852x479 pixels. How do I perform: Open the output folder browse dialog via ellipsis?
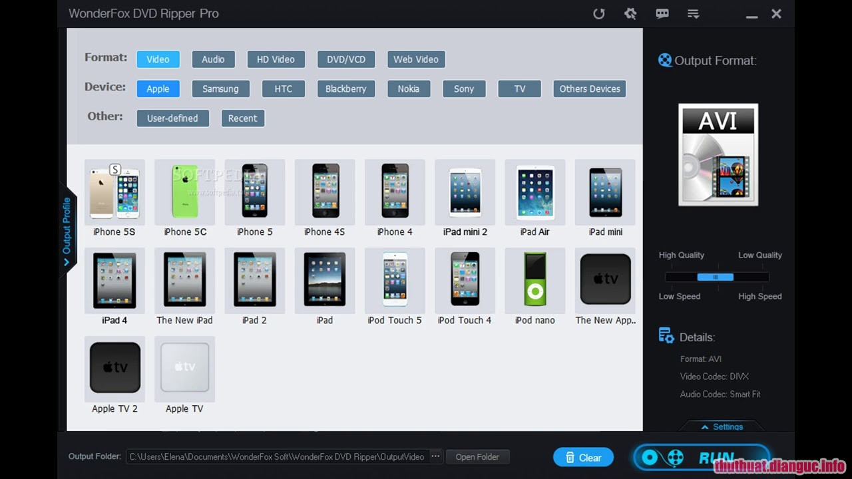435,456
